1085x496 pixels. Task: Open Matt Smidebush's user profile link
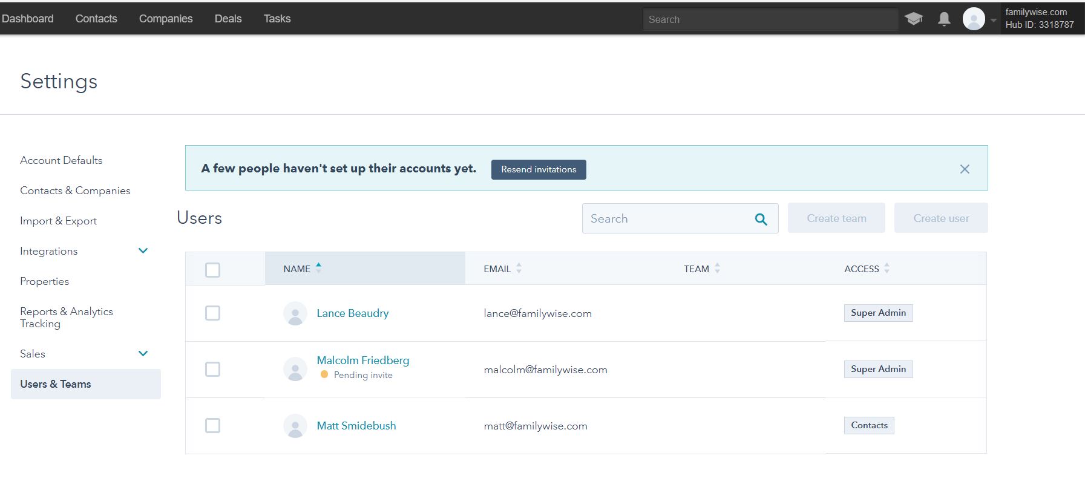[356, 426]
